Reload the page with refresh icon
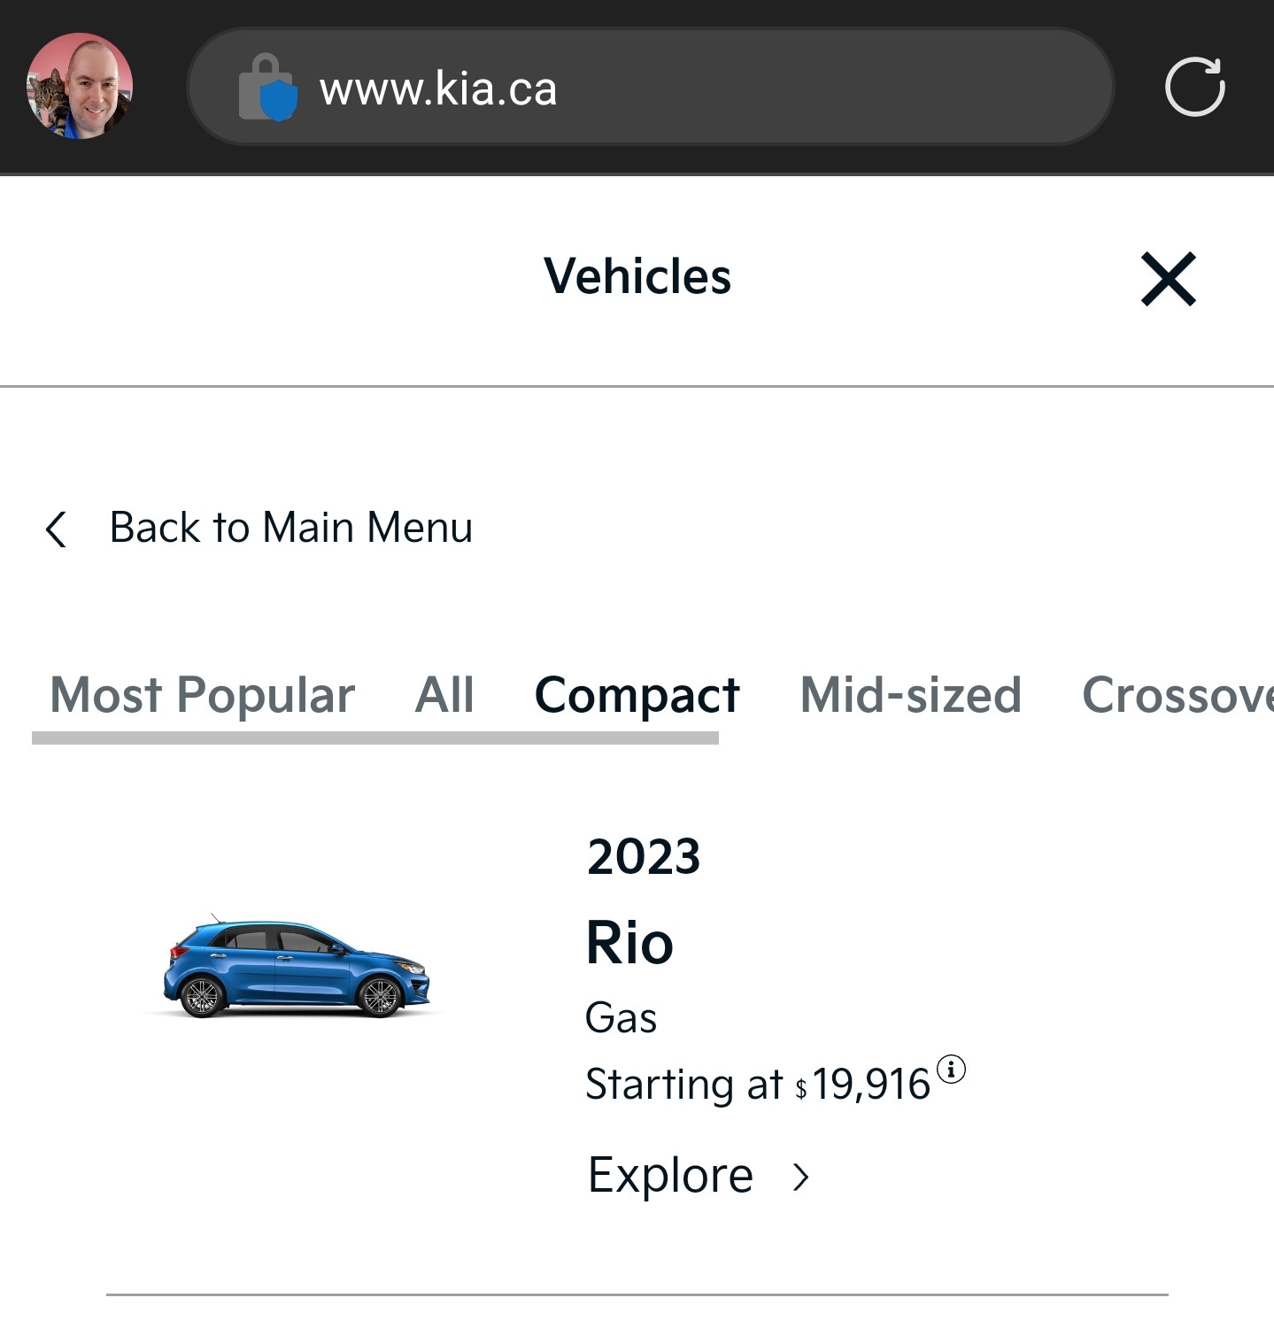Screen dimensions: 1274x1344 1195,87
